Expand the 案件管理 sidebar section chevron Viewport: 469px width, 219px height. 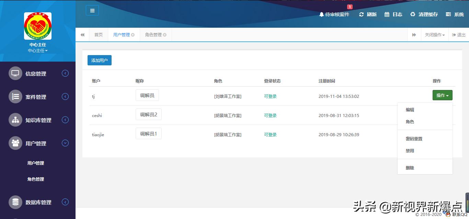[65, 96]
